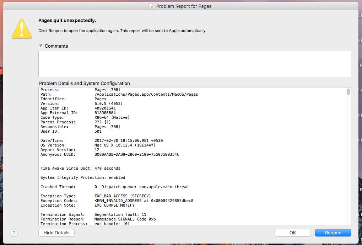This screenshot has width=362, height=245.
Task: Click the 'Click Reopen to open the application again' message
Action: (122, 31)
